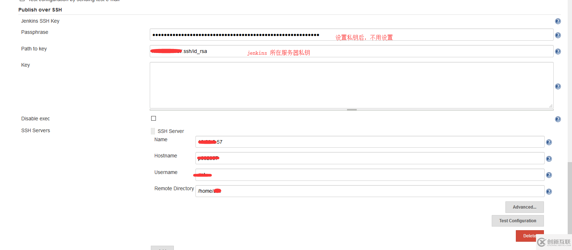Open help icon for Passphrase field
The width and height of the screenshot is (572, 250).
tap(558, 35)
